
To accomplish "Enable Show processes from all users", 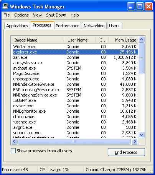I will 13,151.
